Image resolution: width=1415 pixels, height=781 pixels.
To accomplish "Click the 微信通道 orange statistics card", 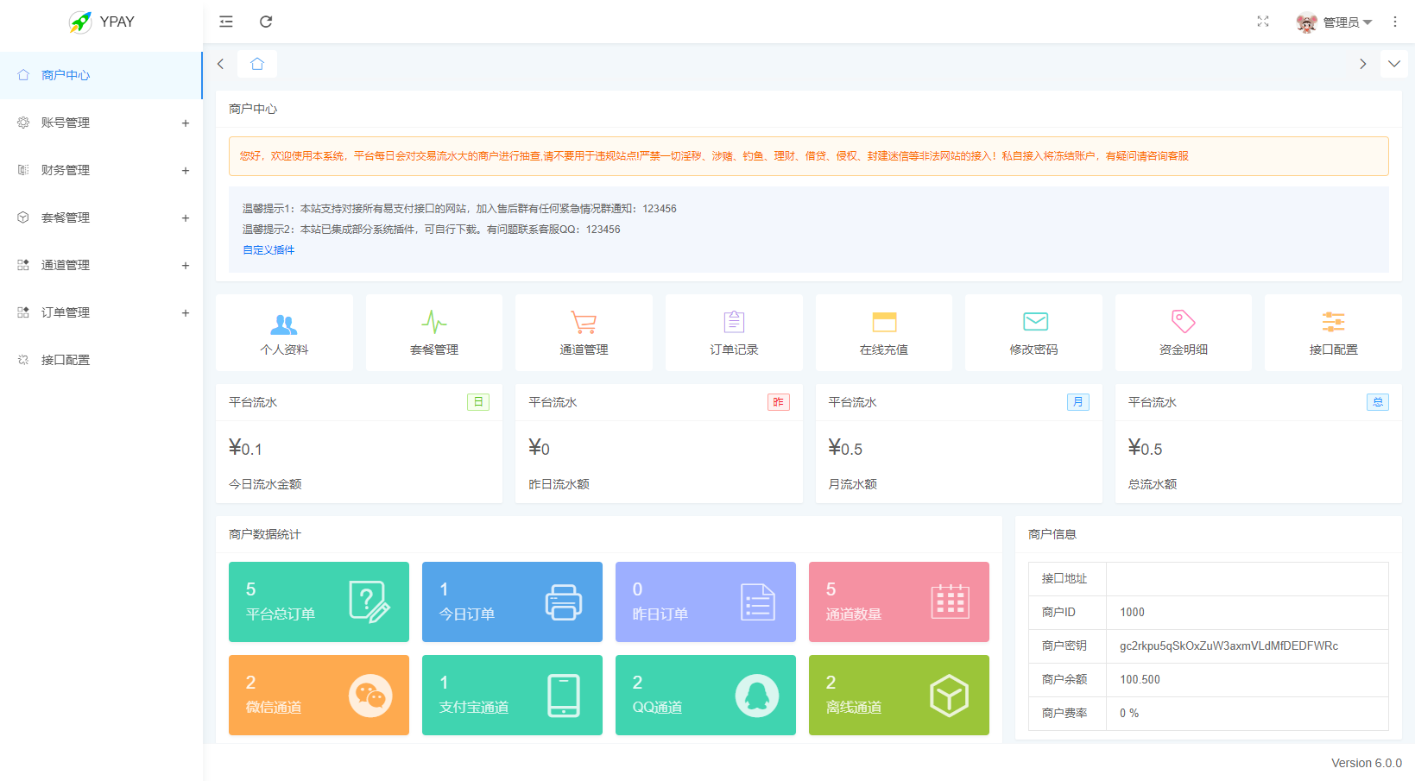I will point(319,695).
